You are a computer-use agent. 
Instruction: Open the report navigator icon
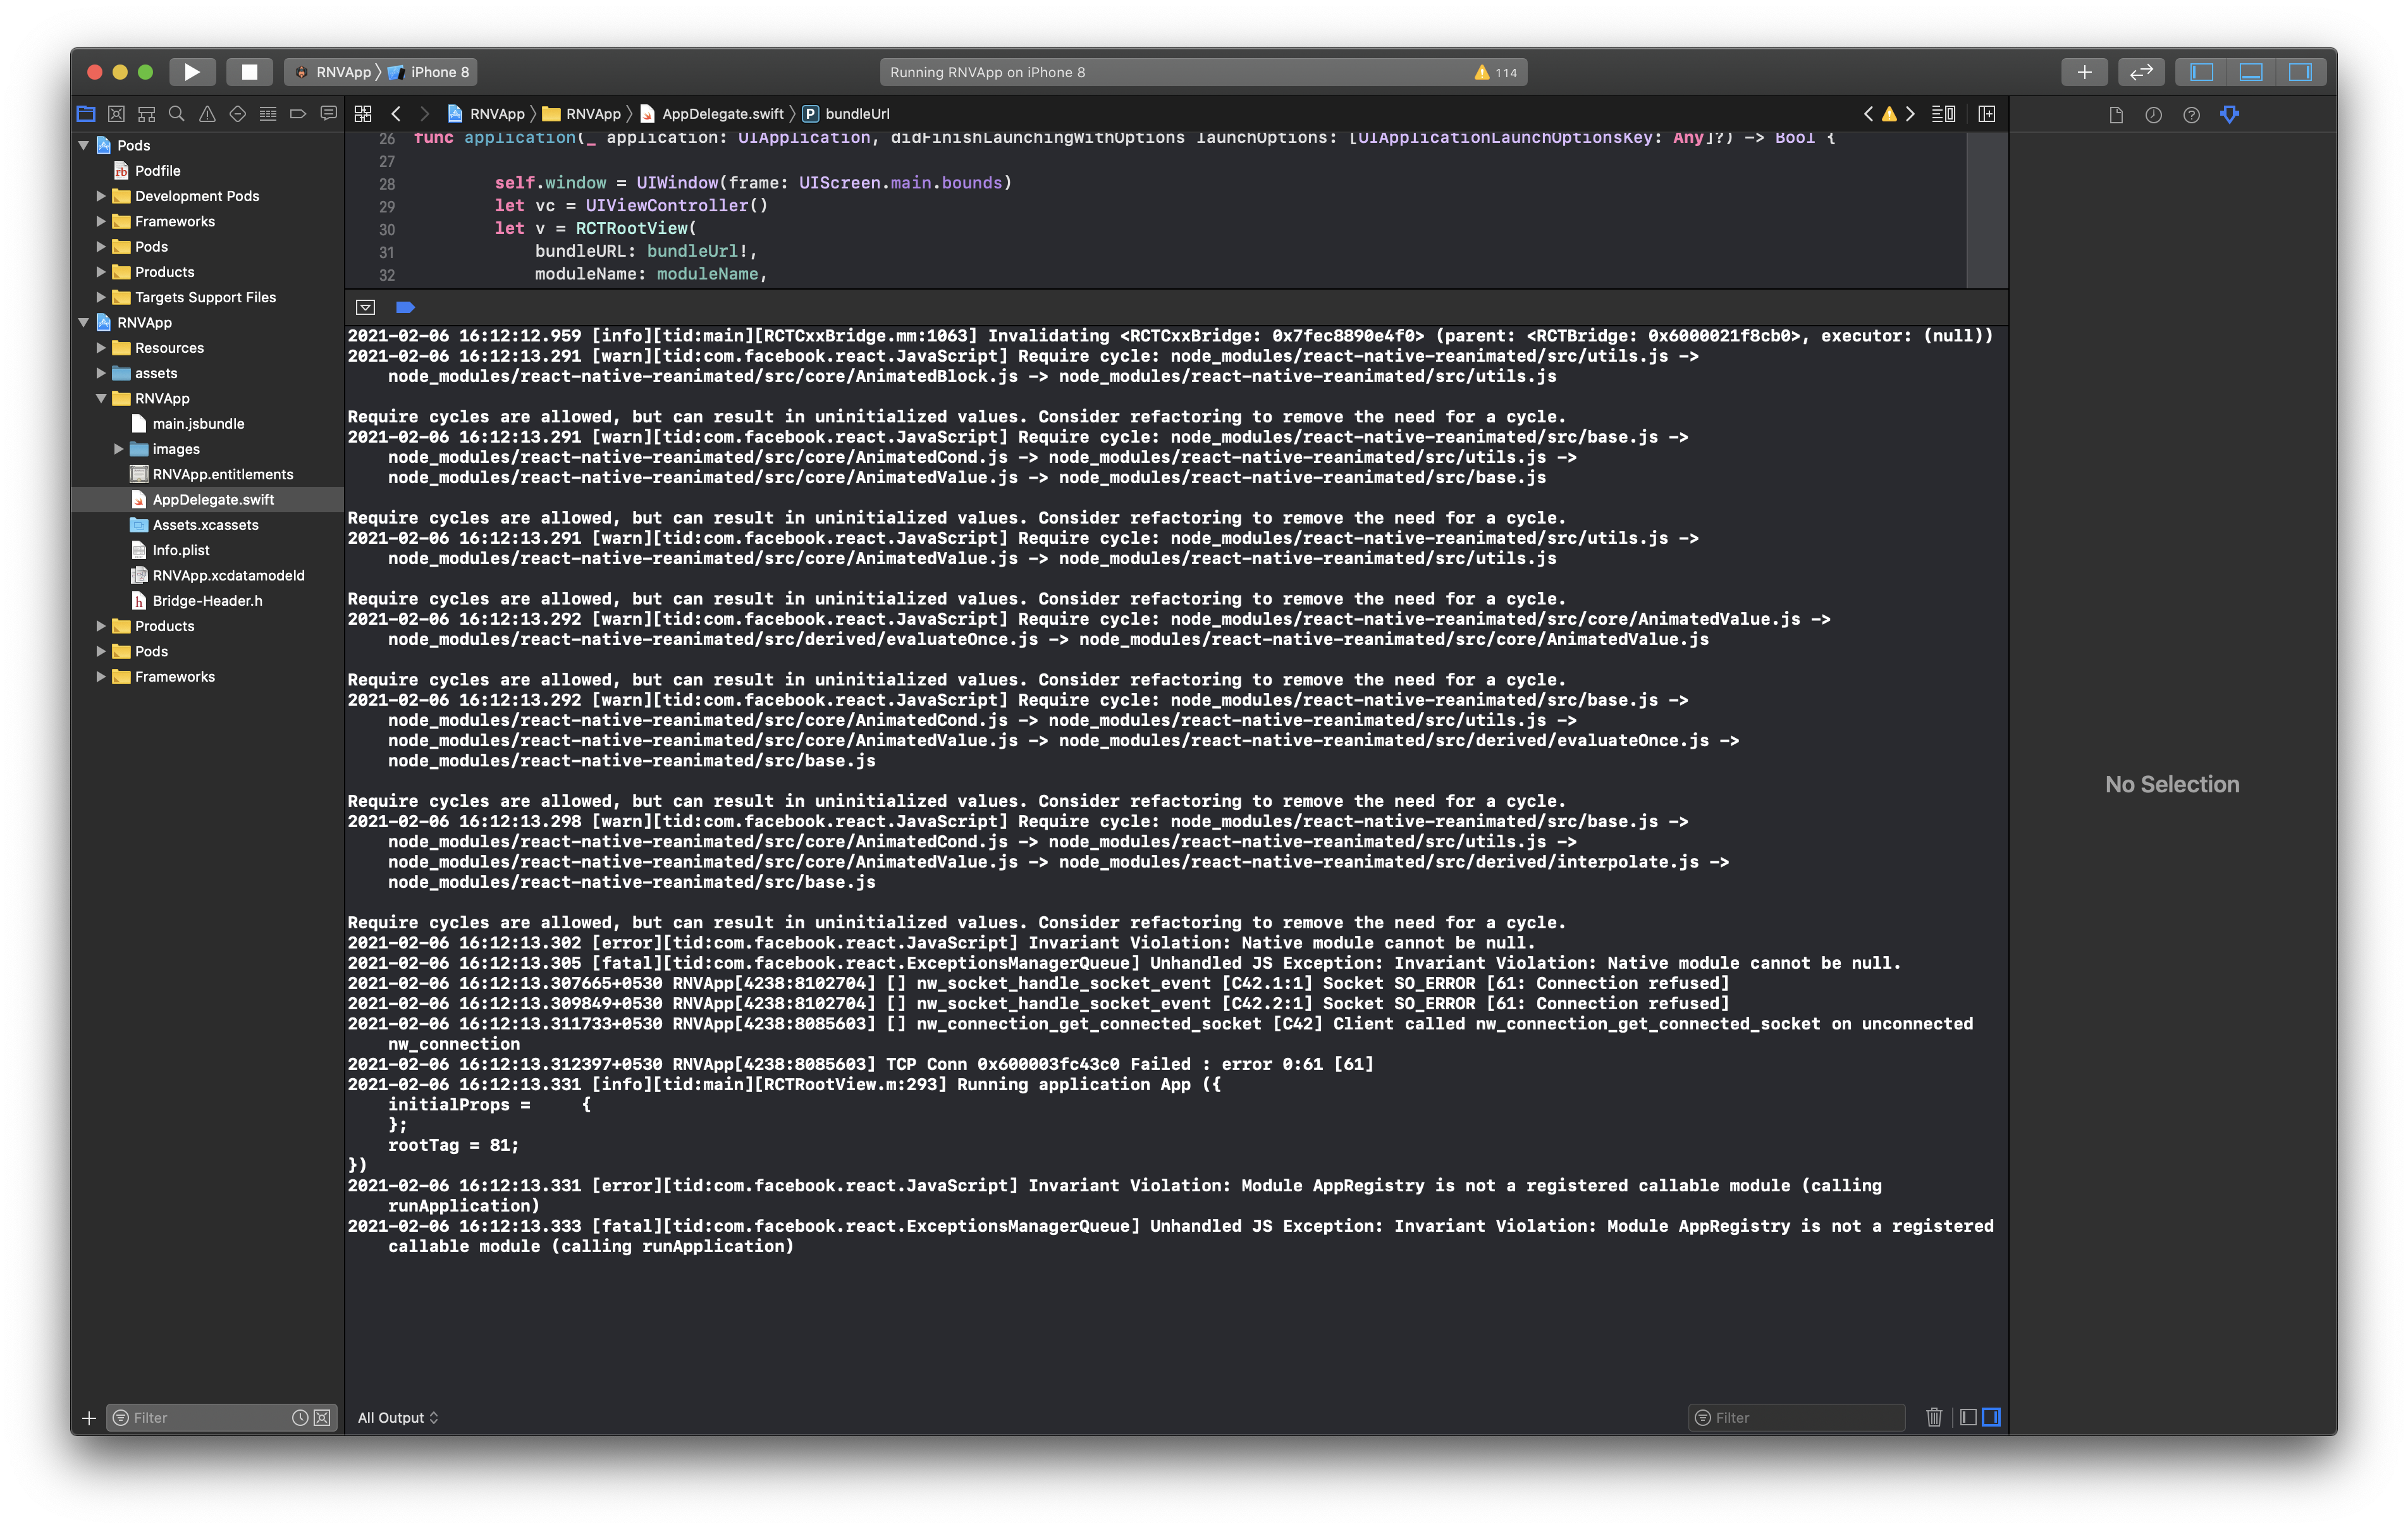[328, 114]
